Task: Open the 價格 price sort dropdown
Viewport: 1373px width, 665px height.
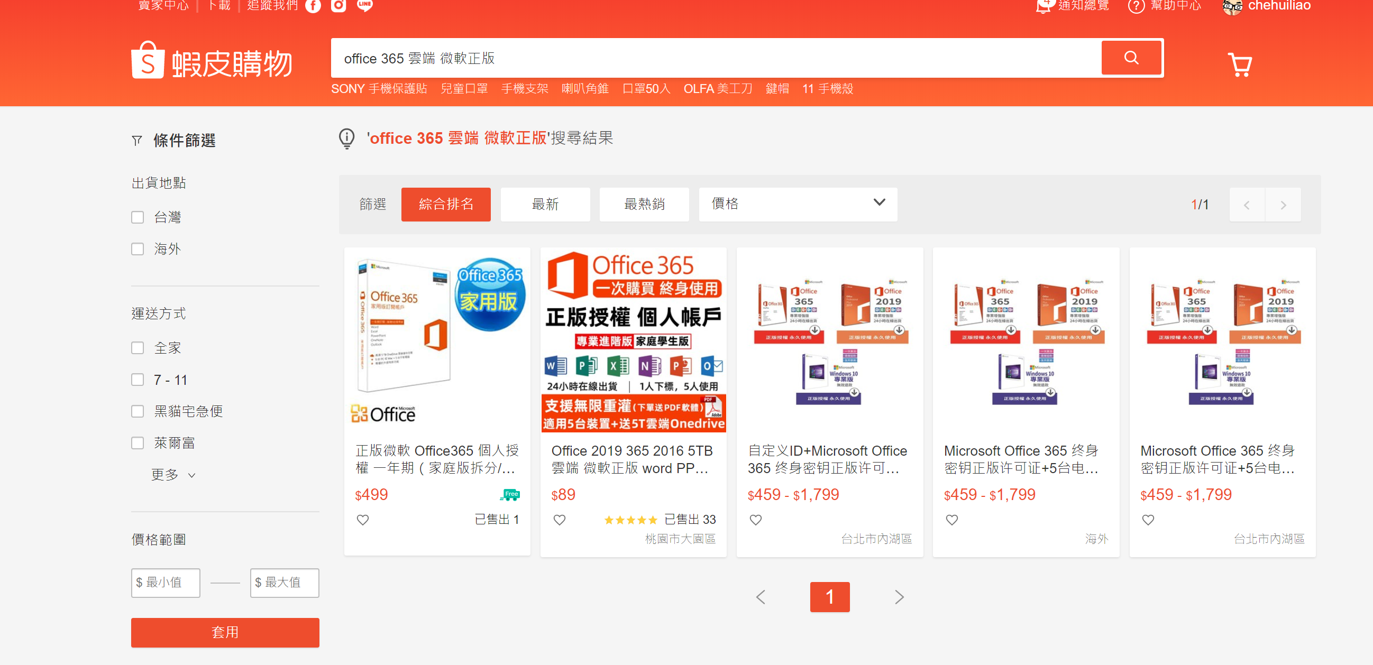Action: [798, 204]
